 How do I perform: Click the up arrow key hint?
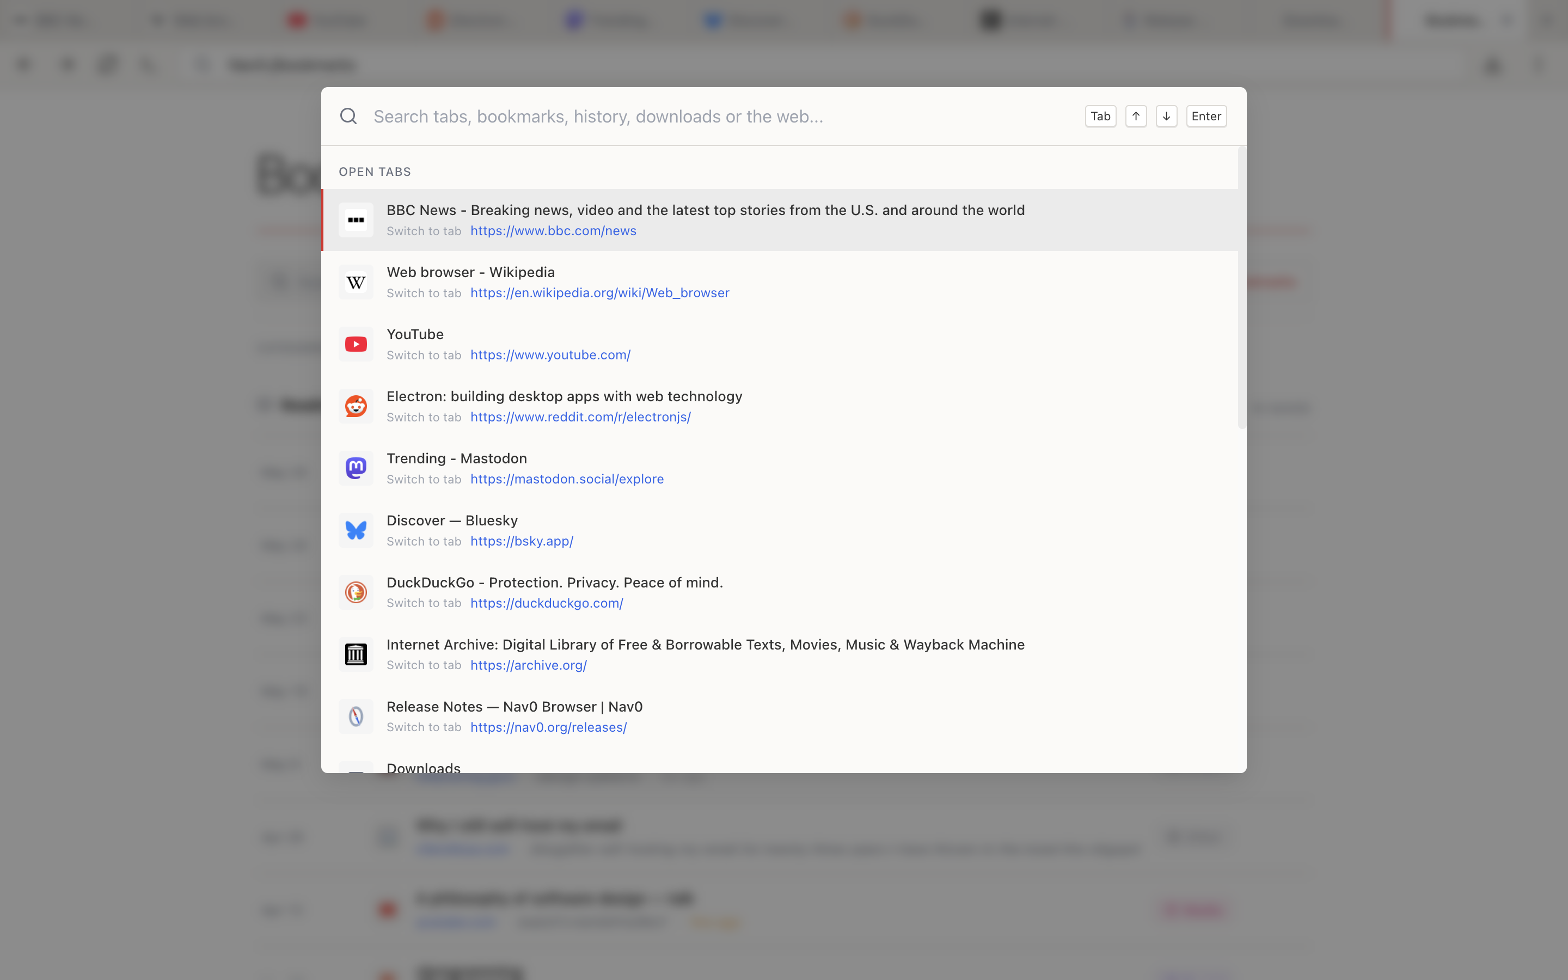1136,116
